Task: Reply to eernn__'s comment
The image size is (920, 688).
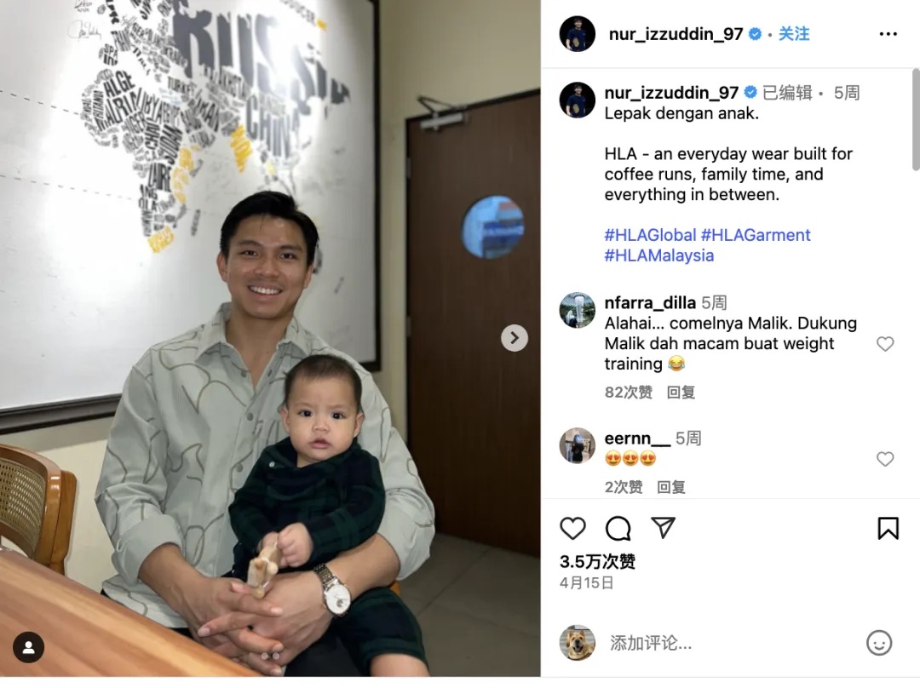Action: pyautogui.click(x=670, y=487)
